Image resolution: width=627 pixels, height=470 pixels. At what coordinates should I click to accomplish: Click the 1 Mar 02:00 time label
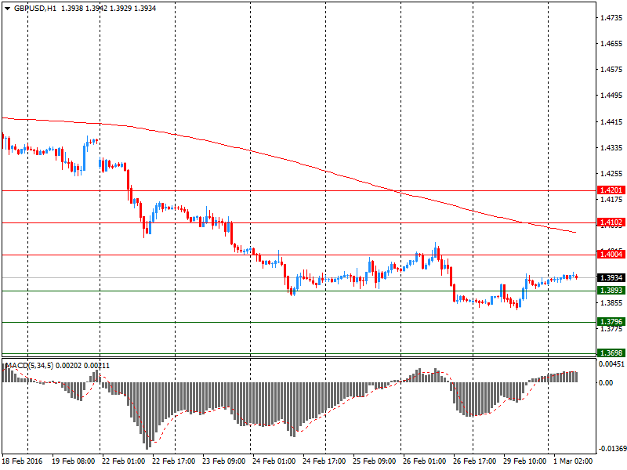573,461
